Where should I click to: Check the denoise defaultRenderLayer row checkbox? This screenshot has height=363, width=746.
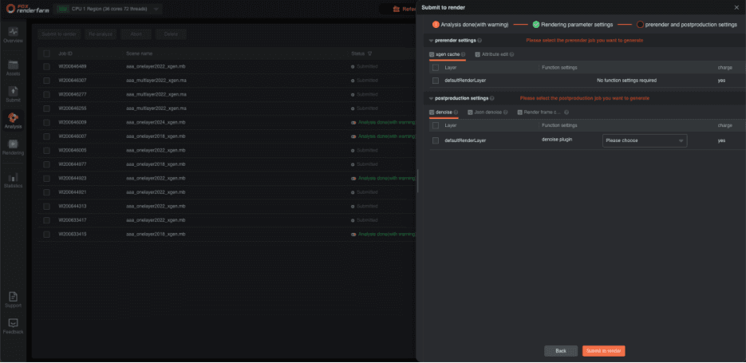pyautogui.click(x=436, y=140)
